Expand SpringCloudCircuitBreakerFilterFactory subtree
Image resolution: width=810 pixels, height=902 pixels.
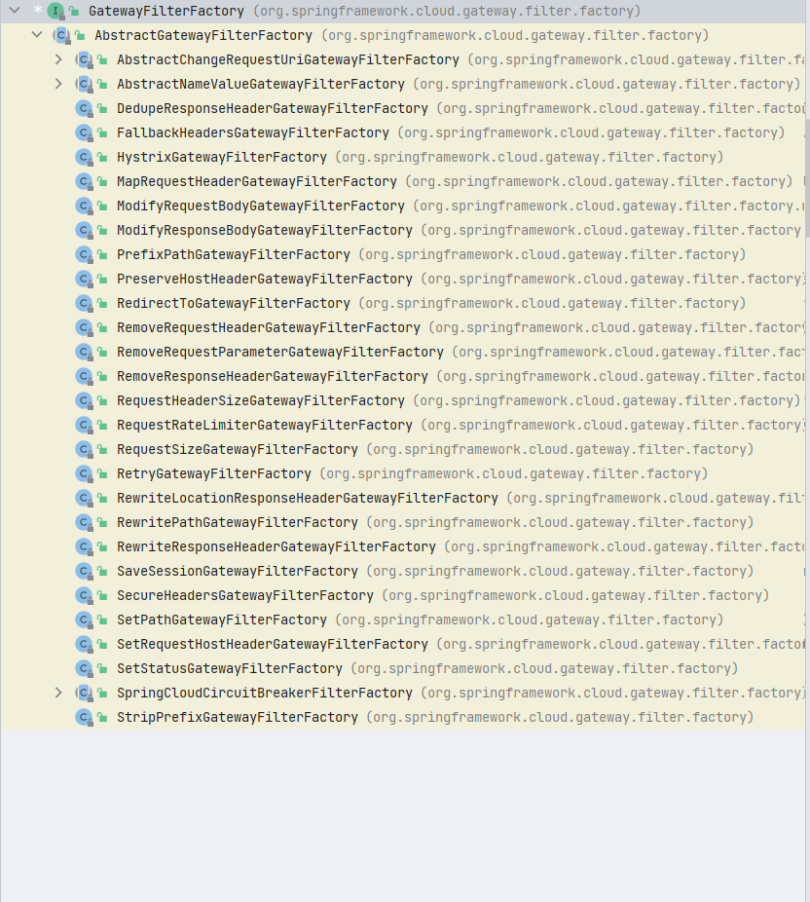(58, 693)
